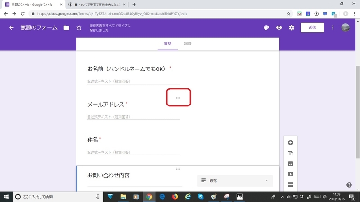Image resolution: width=360 pixels, height=202 pixels.
Task: Focus the URL address bar
Action: pyautogui.click(x=161, y=14)
